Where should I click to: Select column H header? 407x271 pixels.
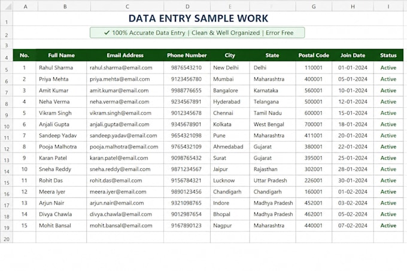(353, 7)
